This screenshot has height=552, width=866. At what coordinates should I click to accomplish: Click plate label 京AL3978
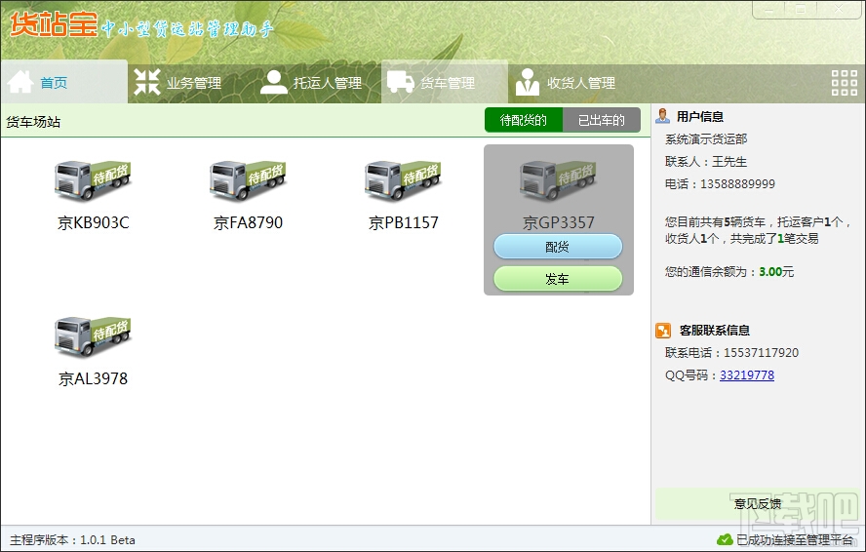click(x=93, y=378)
